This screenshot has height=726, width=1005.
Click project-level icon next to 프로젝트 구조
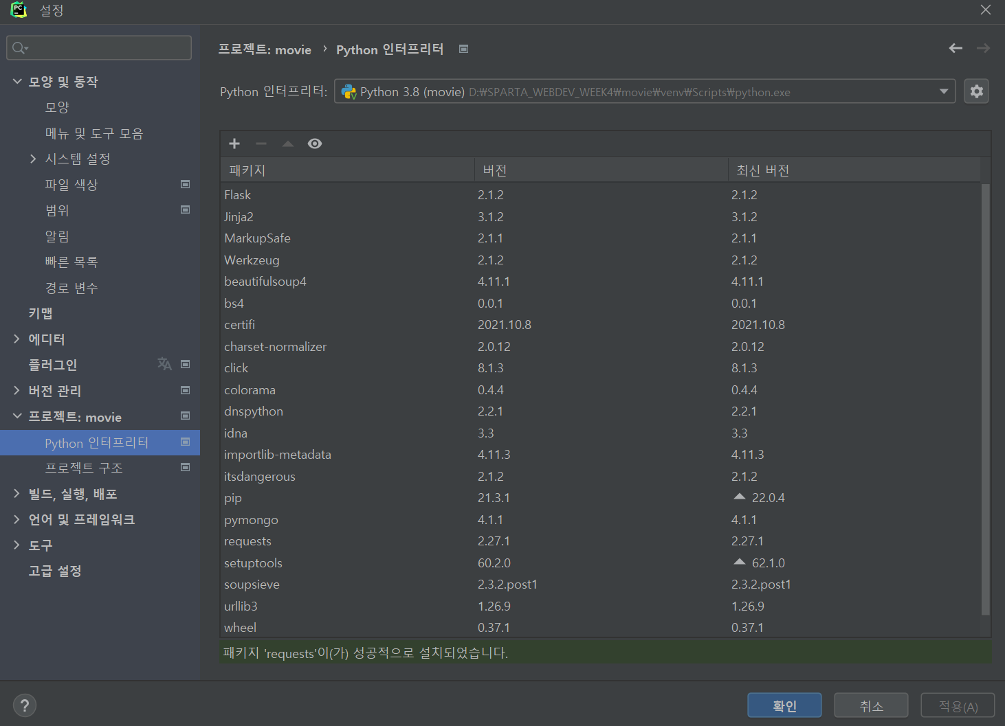(185, 467)
